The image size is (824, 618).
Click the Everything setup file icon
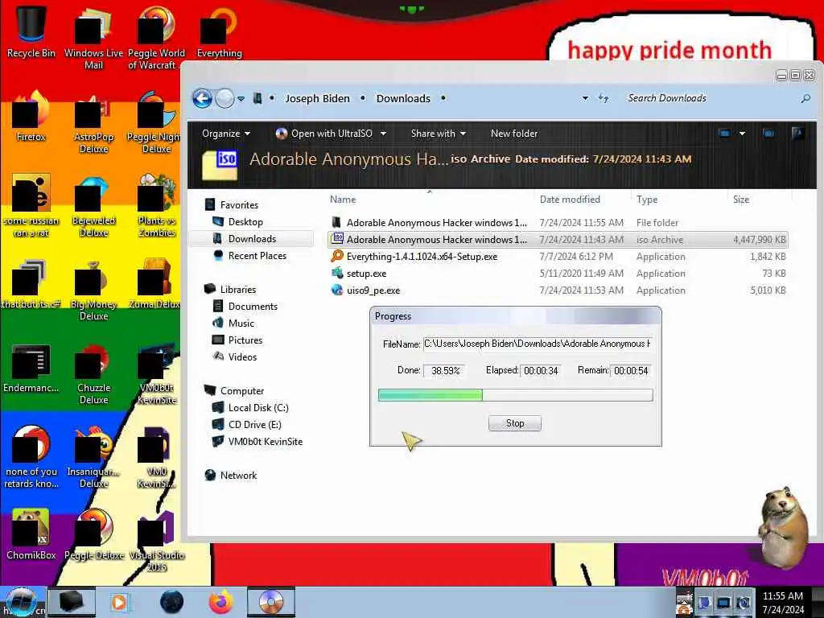coord(337,257)
